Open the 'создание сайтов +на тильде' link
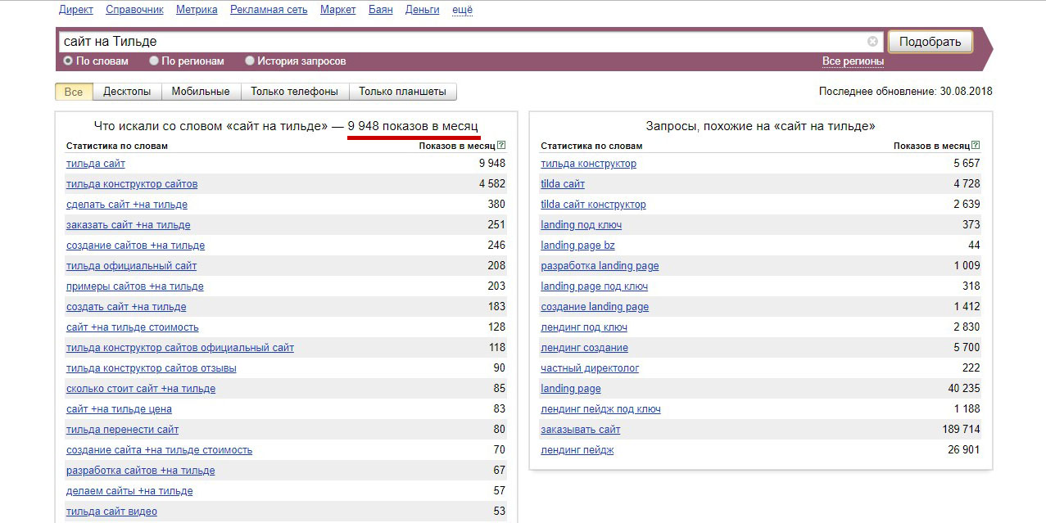 coord(135,246)
